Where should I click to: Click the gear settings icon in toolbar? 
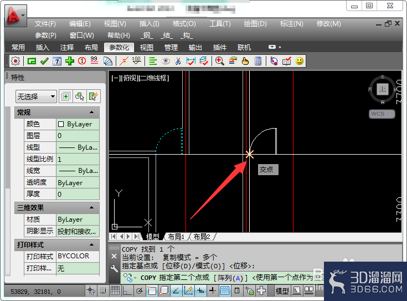[16, 62]
